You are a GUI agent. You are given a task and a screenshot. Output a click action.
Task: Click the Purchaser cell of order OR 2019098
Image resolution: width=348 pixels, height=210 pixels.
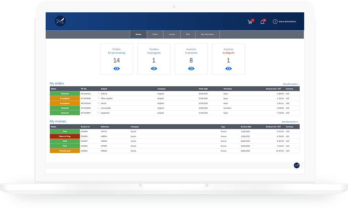coord(227,108)
